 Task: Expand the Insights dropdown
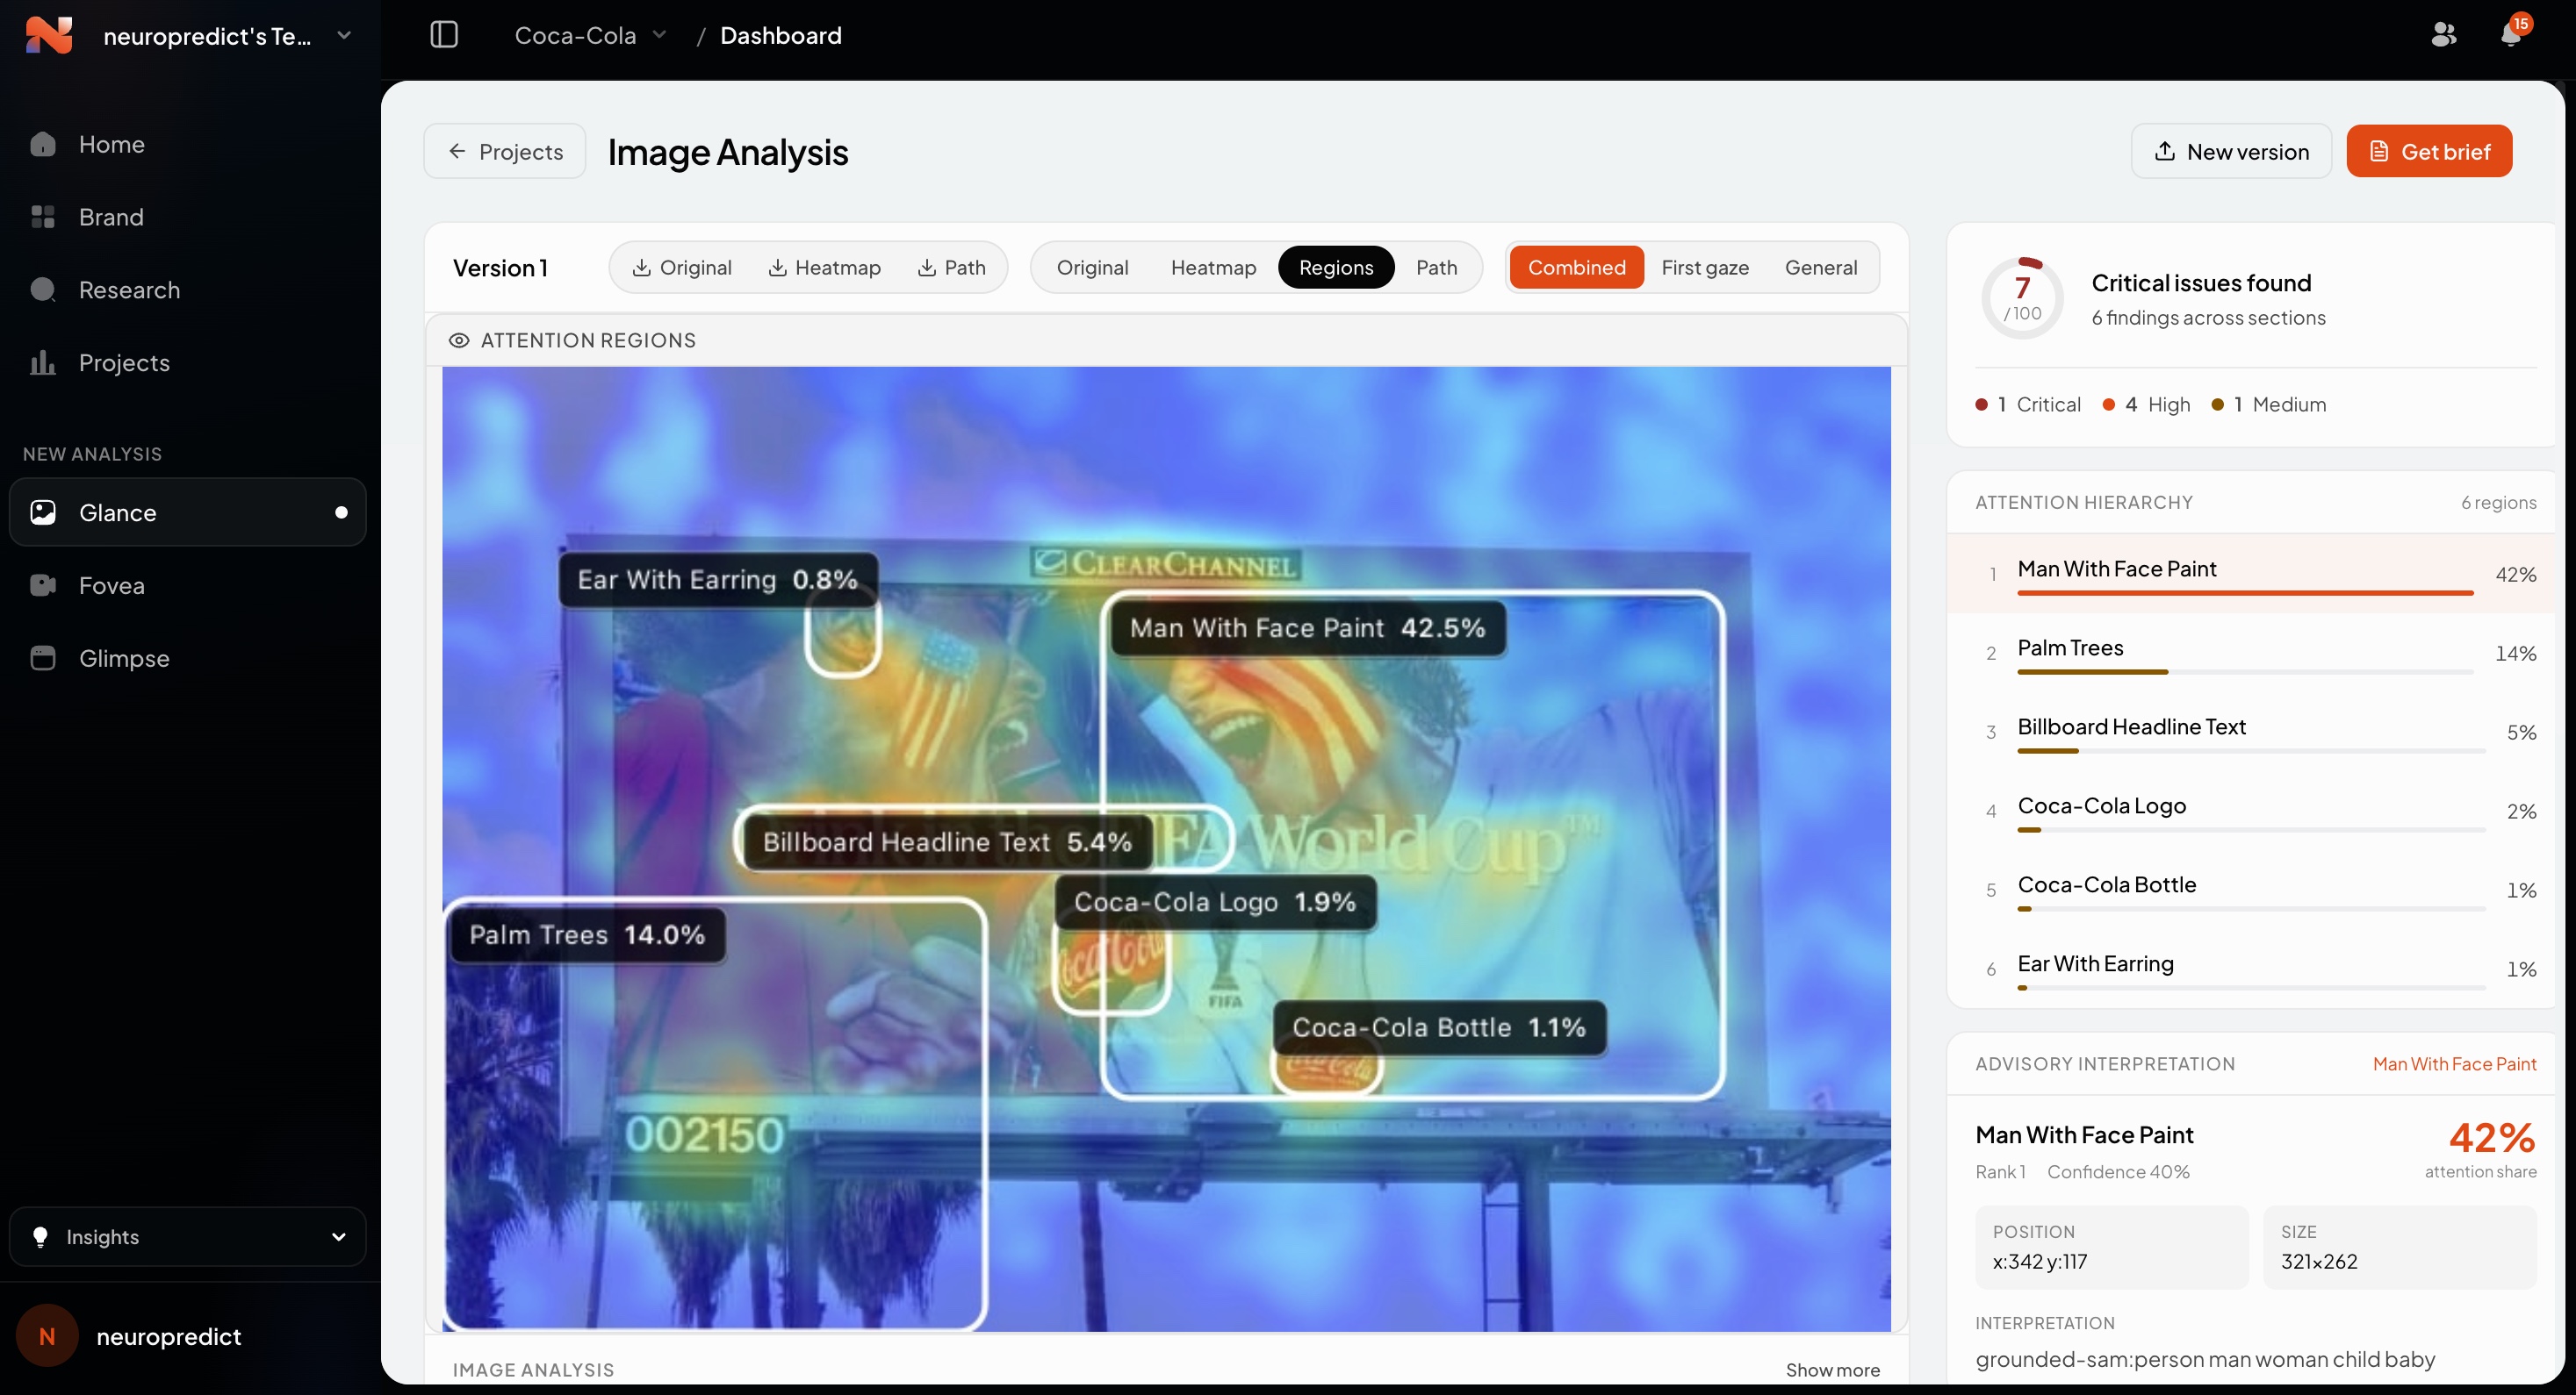pyautogui.click(x=339, y=1237)
